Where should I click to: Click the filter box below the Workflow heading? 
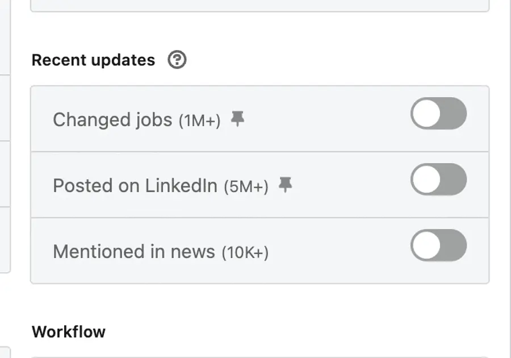tap(259, 356)
